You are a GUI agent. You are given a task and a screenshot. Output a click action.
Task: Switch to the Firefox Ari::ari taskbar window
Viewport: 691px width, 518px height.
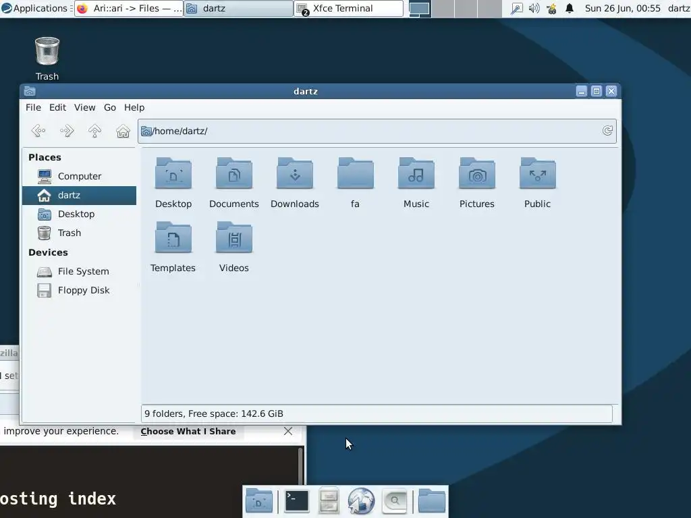[x=129, y=8]
